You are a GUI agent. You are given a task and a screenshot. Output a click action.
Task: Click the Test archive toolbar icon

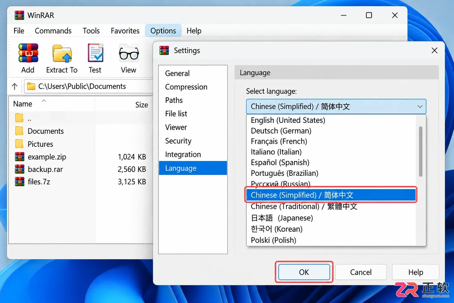(96, 53)
